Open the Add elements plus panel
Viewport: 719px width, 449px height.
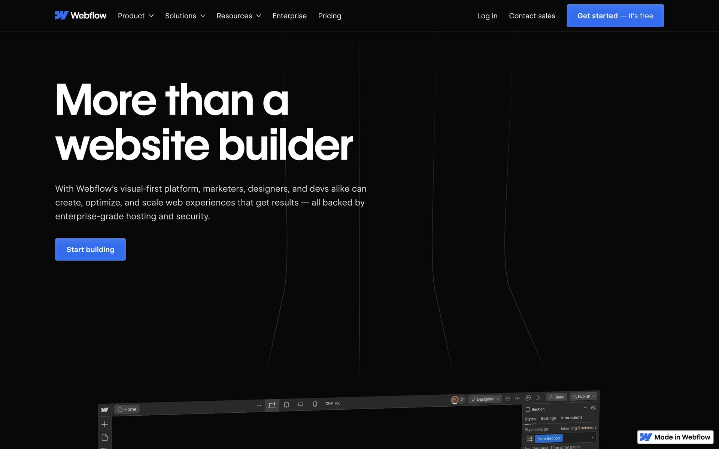104,424
